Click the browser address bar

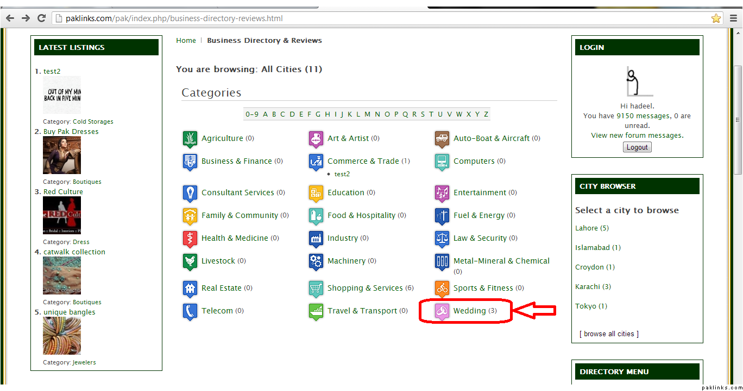click(380, 18)
